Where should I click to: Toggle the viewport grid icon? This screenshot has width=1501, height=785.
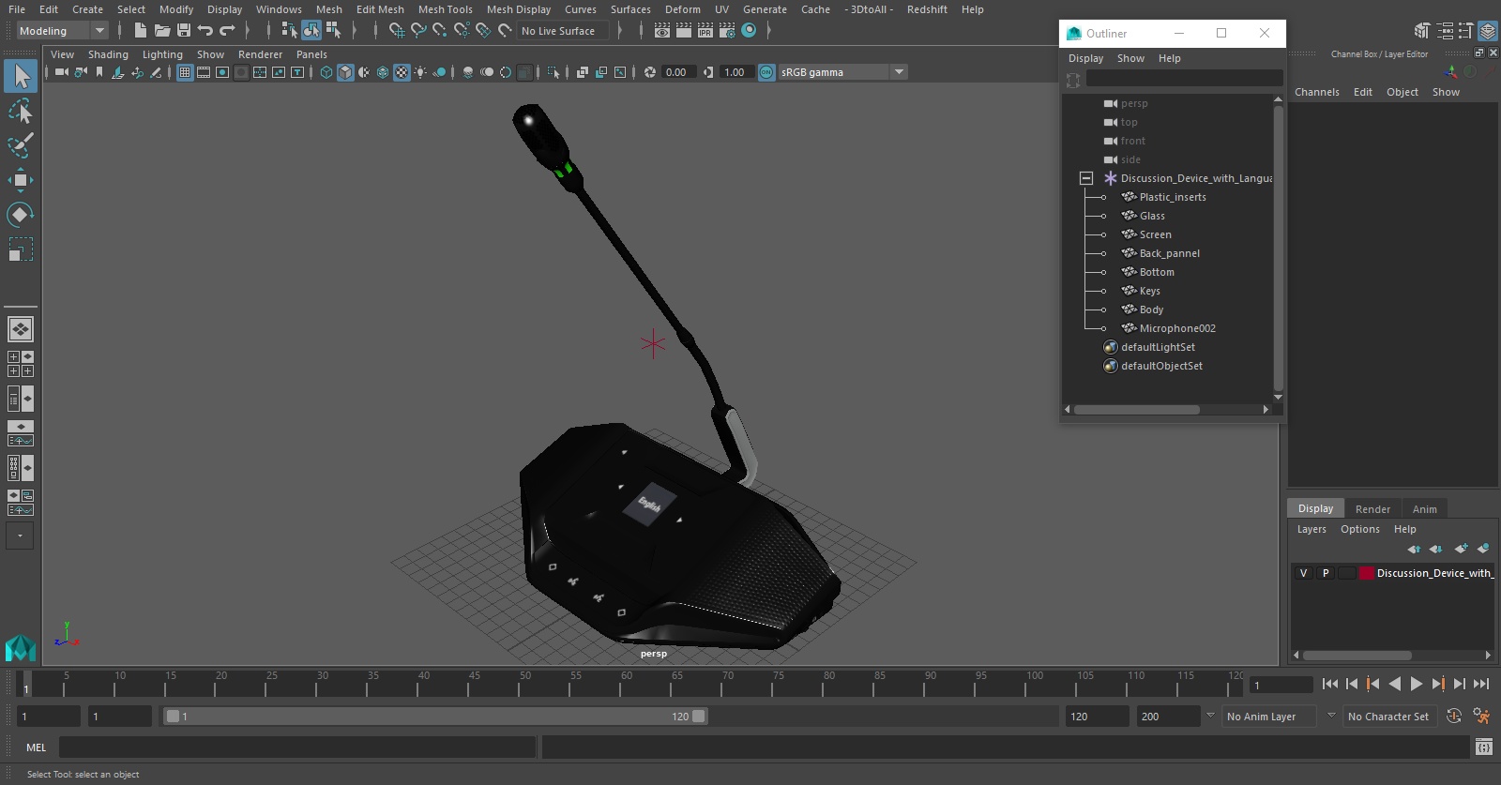coord(185,72)
